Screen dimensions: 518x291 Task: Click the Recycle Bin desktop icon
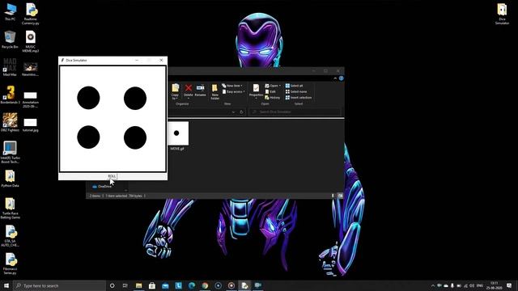[x=10, y=40]
